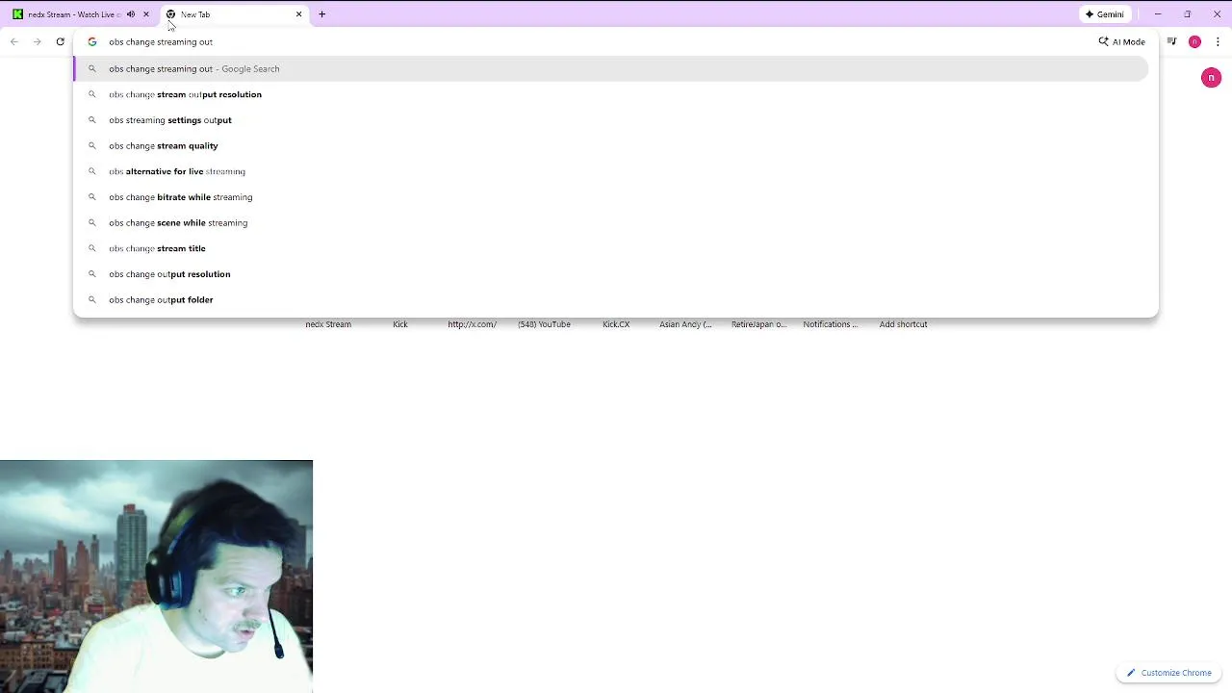The image size is (1232, 693).
Task: Switch to AI Mode search
Action: click(x=1122, y=42)
